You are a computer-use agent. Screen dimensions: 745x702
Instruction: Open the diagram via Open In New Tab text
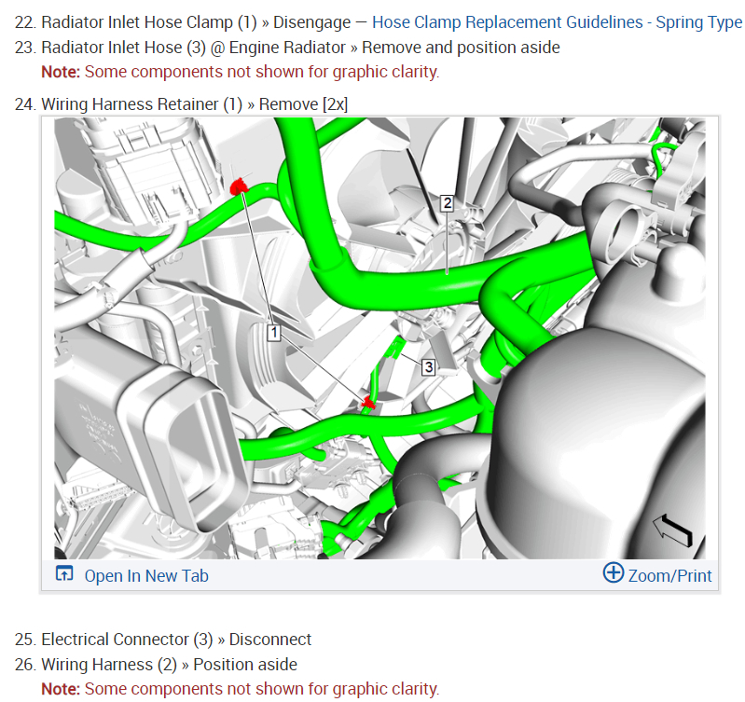point(146,575)
